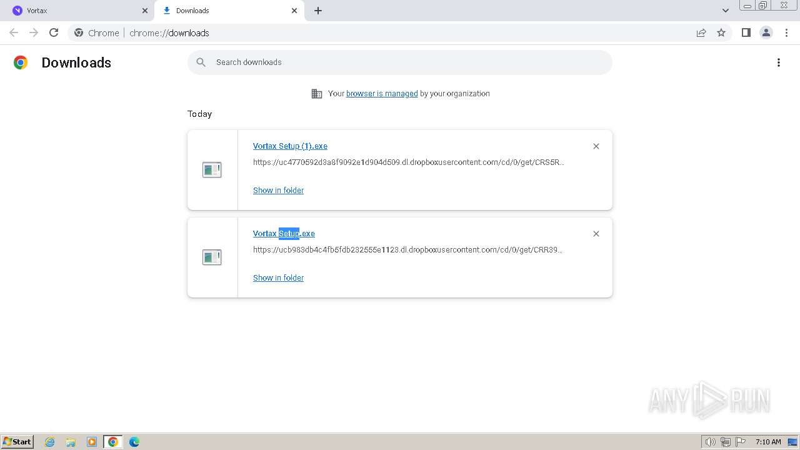Share this page using share icon

click(x=701, y=32)
